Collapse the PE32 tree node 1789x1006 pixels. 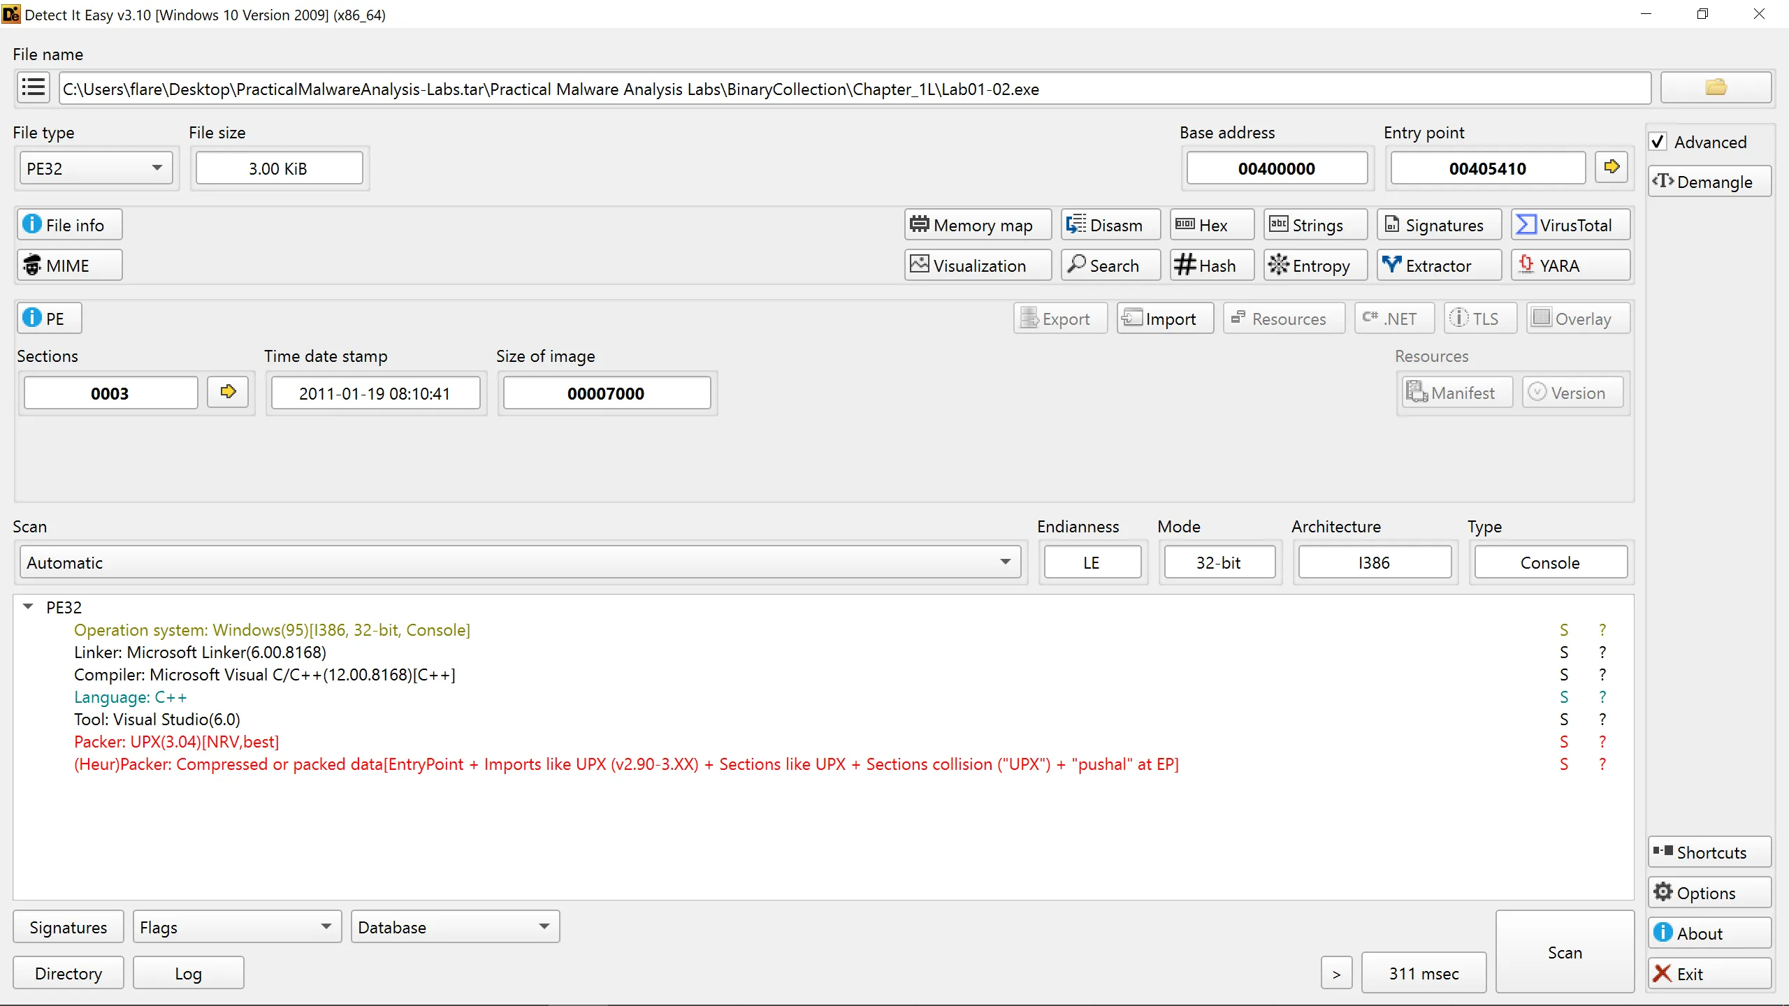tap(29, 606)
